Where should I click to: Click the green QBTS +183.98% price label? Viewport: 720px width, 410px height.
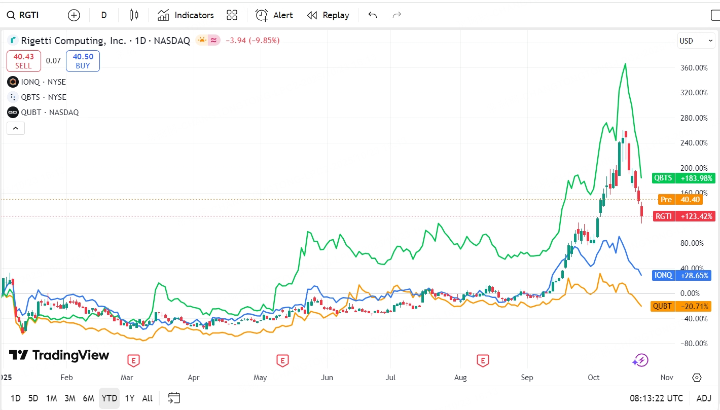683,178
